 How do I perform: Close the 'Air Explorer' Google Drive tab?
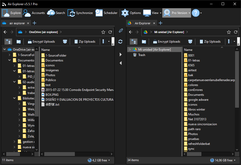[x=154, y=23]
